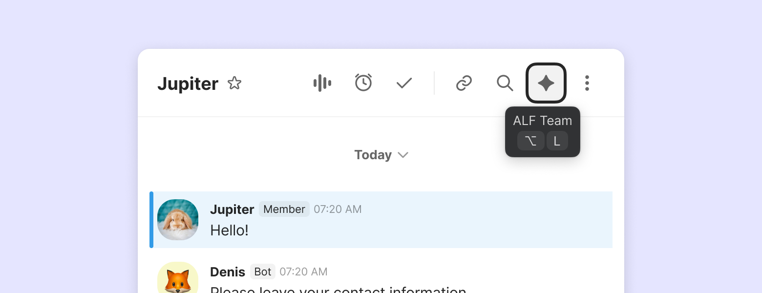Click the 07:20 AM timestamp on Denis's message

303,272
